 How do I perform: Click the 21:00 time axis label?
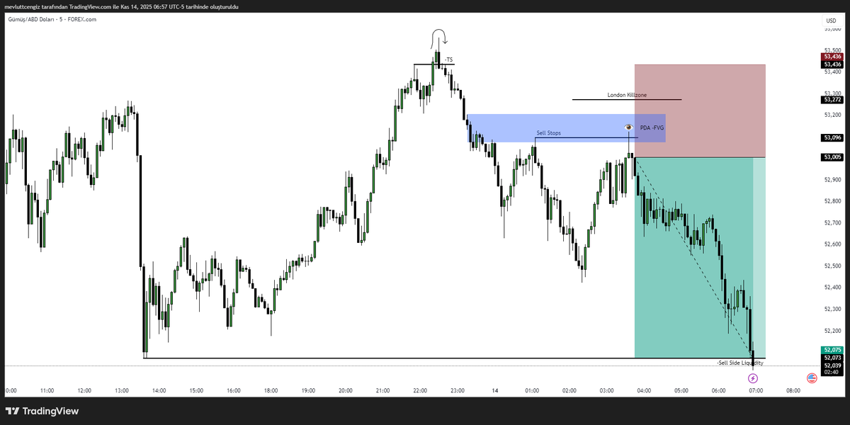tap(383, 390)
